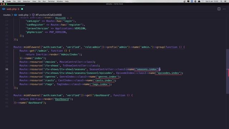Click the function symbol icon in the breadcrumb
Viewport: 229px width, 129px height.
pyautogui.click(x=33, y=15)
